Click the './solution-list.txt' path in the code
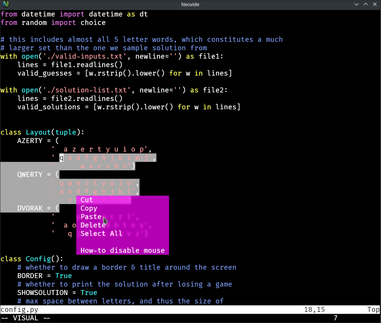 (96, 90)
